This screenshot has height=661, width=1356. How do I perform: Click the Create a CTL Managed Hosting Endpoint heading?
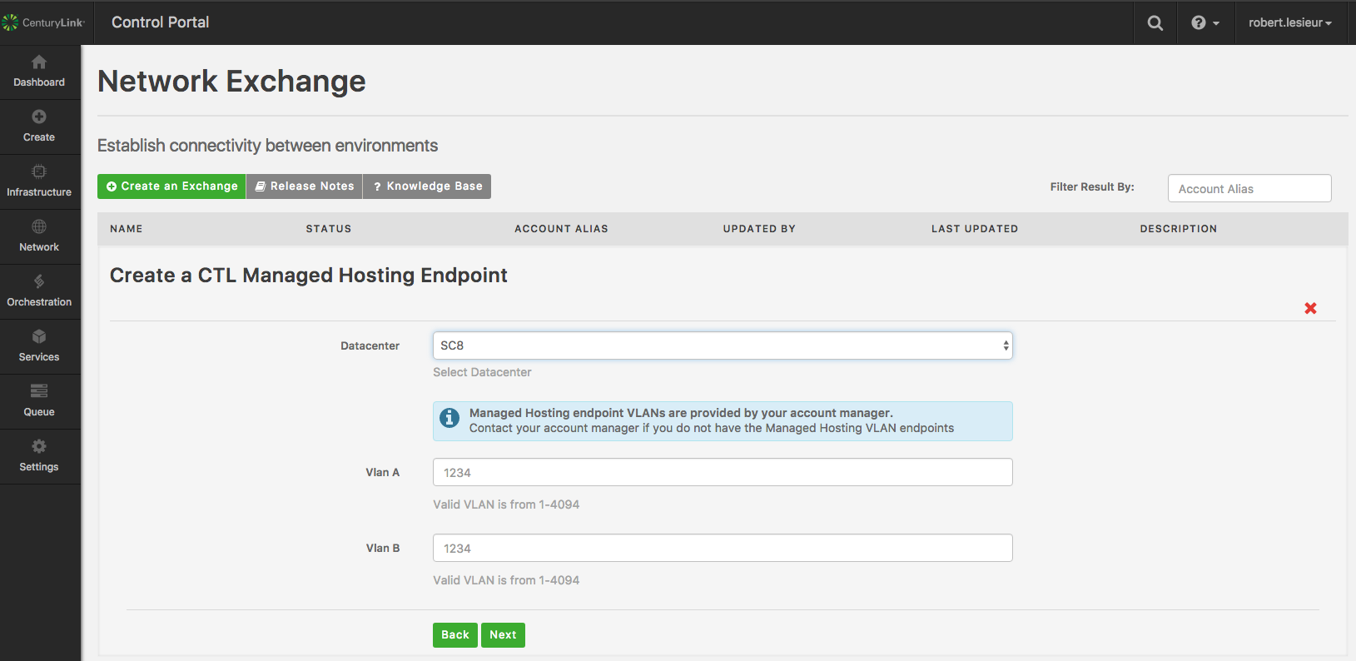point(309,276)
